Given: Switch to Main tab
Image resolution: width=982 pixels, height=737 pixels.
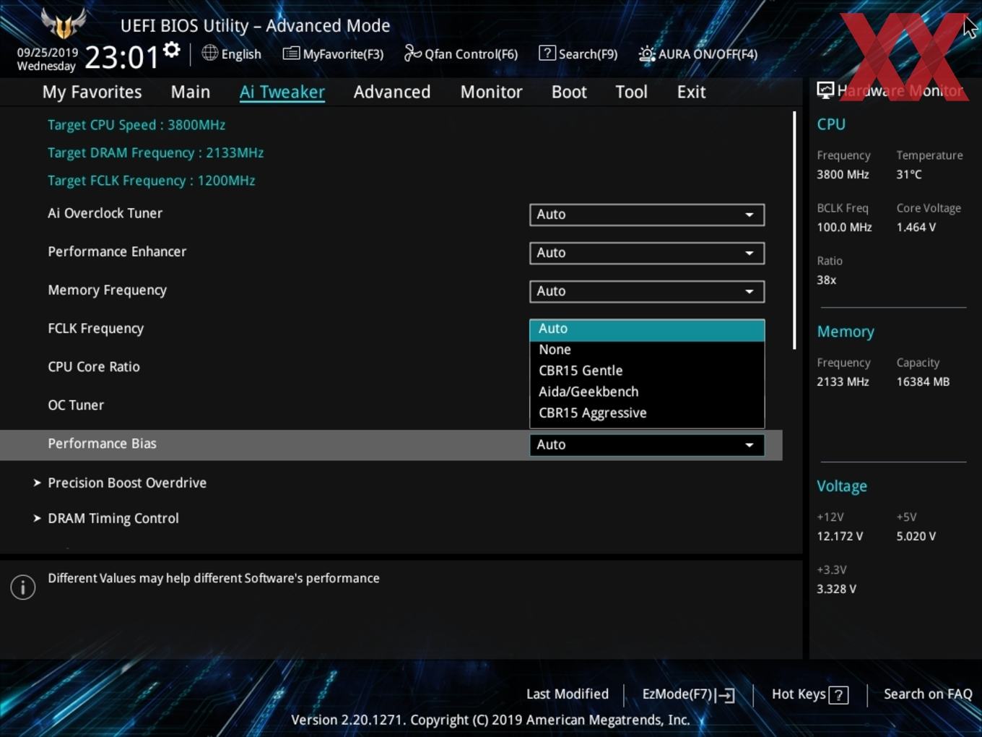Looking at the screenshot, I should point(191,92).
